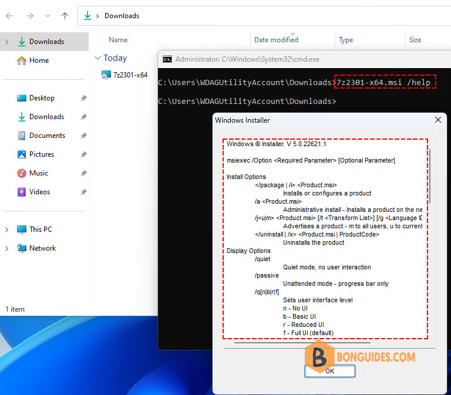The width and height of the screenshot is (451, 395).
Task: Go forward with the right arrow button
Action: (x=30, y=16)
